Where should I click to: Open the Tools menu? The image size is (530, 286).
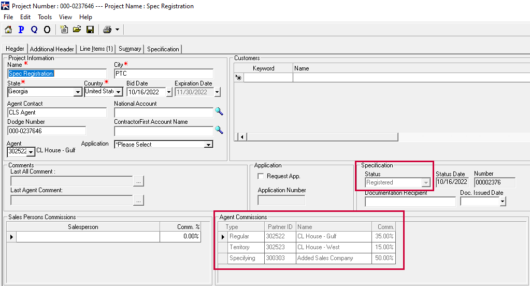45,17
